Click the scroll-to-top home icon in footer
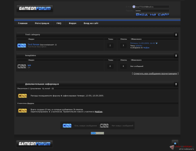The width and height of the screenshot is (196, 151). (175, 143)
